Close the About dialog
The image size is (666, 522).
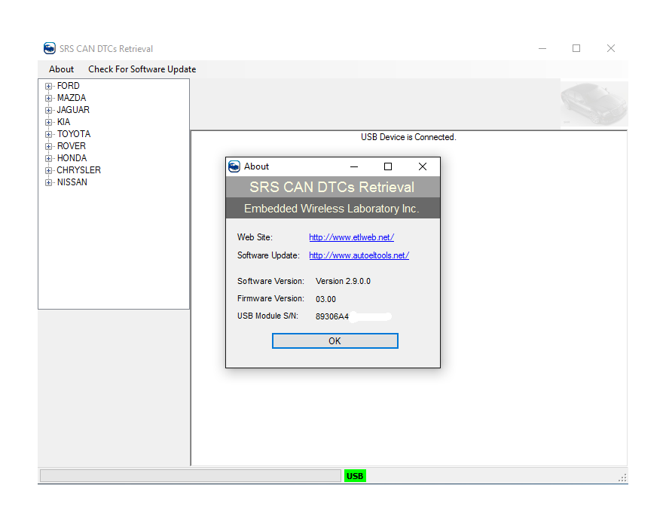[x=423, y=166]
